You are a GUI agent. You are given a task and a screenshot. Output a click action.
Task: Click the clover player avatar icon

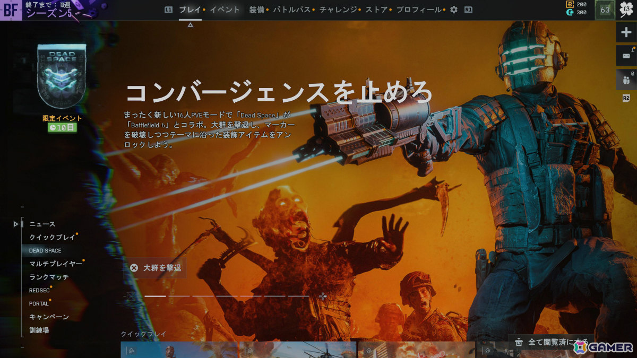pyautogui.click(x=626, y=10)
